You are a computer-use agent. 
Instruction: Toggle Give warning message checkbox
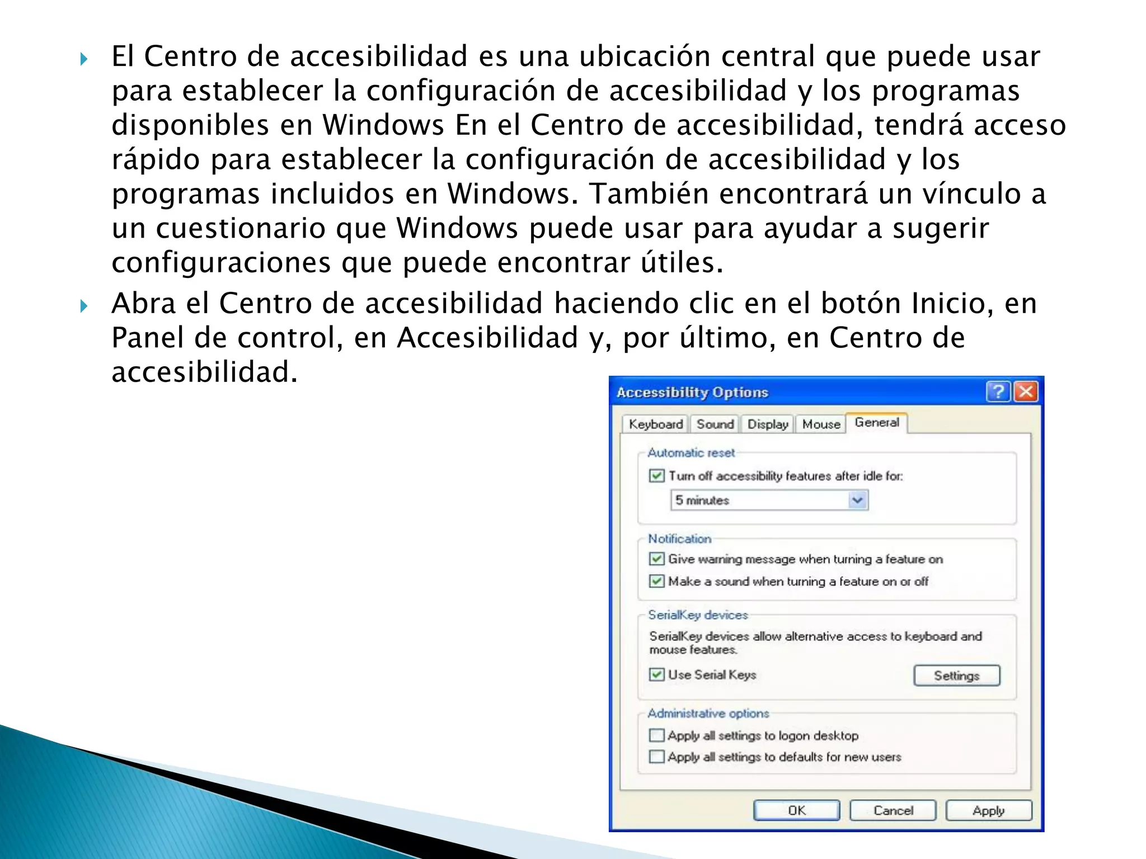click(x=656, y=559)
